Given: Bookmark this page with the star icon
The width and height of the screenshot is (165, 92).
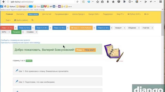Looking at the screenshot, I should [x=97, y=2].
